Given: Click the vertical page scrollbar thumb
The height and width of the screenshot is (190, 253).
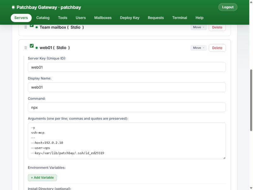Looking at the screenshot, I should click(251, 100).
